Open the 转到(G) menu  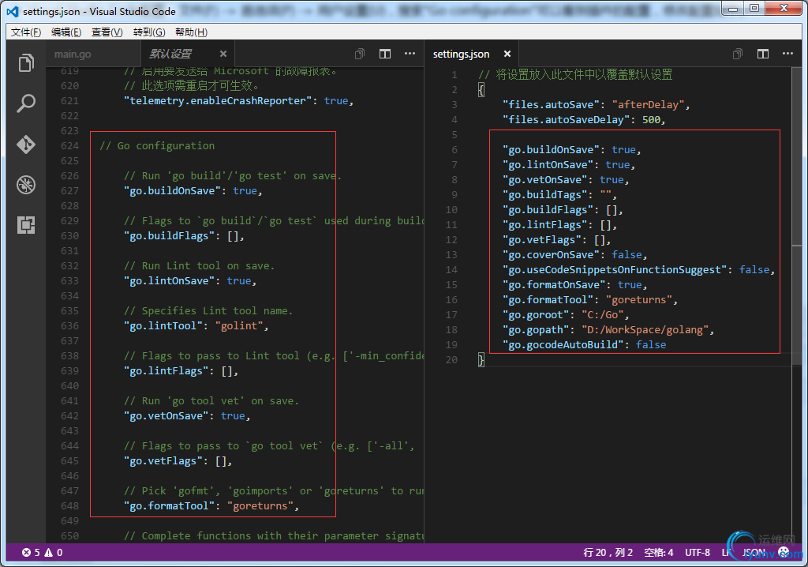[149, 32]
